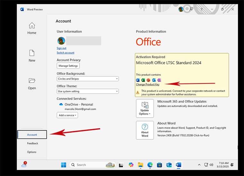Click the Open folder icon

tap(32, 81)
